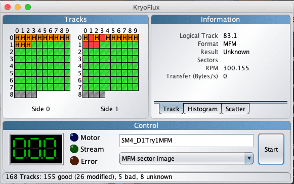Image resolution: width=294 pixels, height=184 pixels.
Task: Select gray unknown track 80 cell on Side 0
Action: 17,95
